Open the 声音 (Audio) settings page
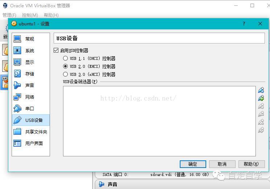Image resolution: width=270 pixels, height=189 pixels. pyautogui.click(x=31, y=85)
